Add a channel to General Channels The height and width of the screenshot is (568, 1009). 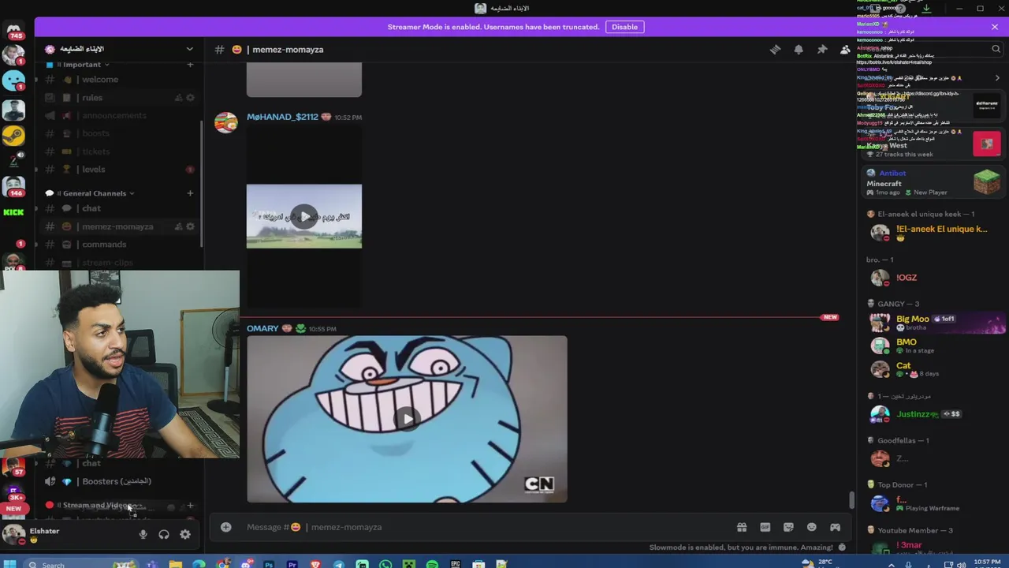pyautogui.click(x=190, y=193)
